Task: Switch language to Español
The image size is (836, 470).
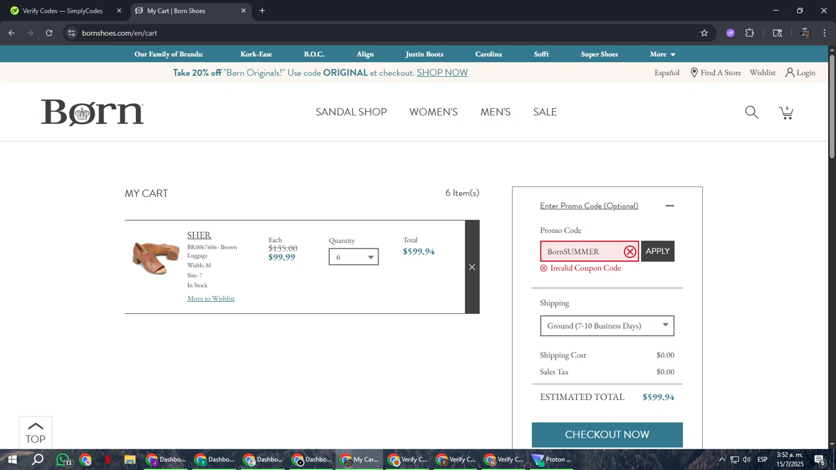Action: point(667,73)
